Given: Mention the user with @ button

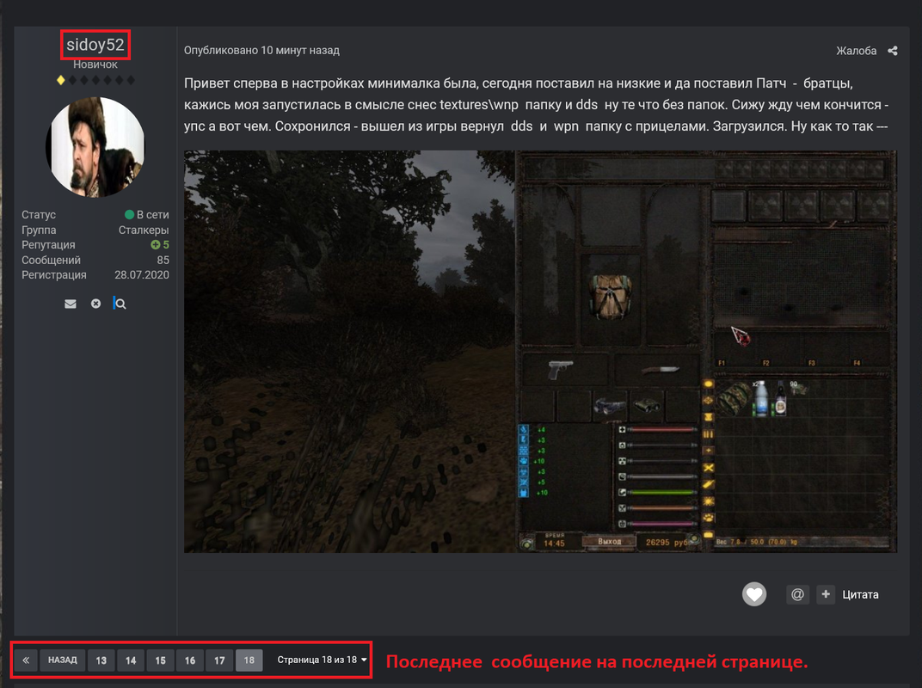Looking at the screenshot, I should [798, 594].
